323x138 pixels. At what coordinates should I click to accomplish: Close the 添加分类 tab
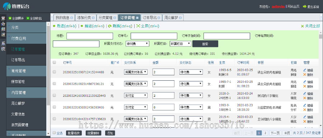tap(93, 18)
